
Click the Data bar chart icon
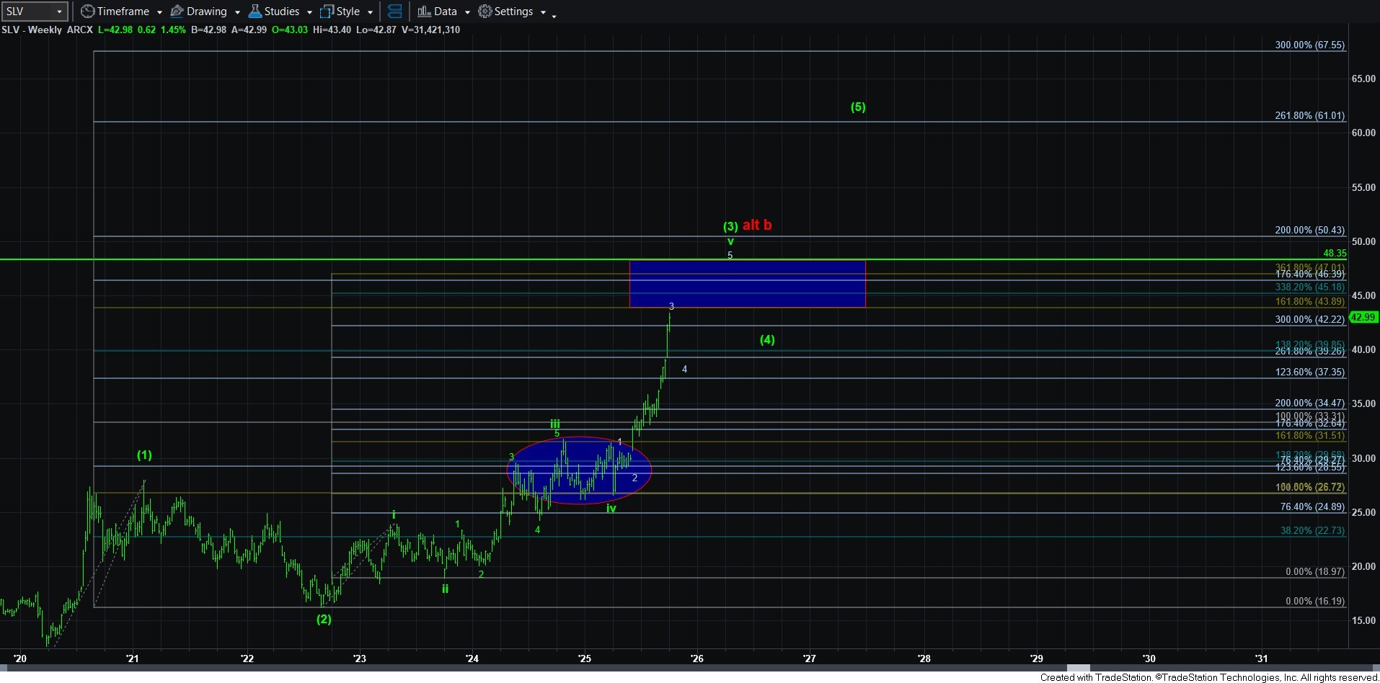(424, 12)
